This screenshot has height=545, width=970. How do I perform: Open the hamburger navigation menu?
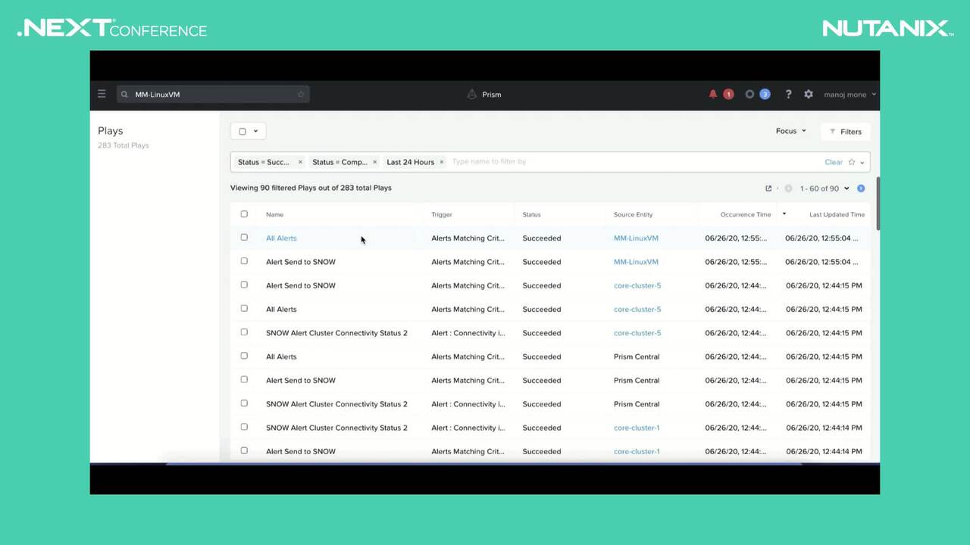click(102, 94)
